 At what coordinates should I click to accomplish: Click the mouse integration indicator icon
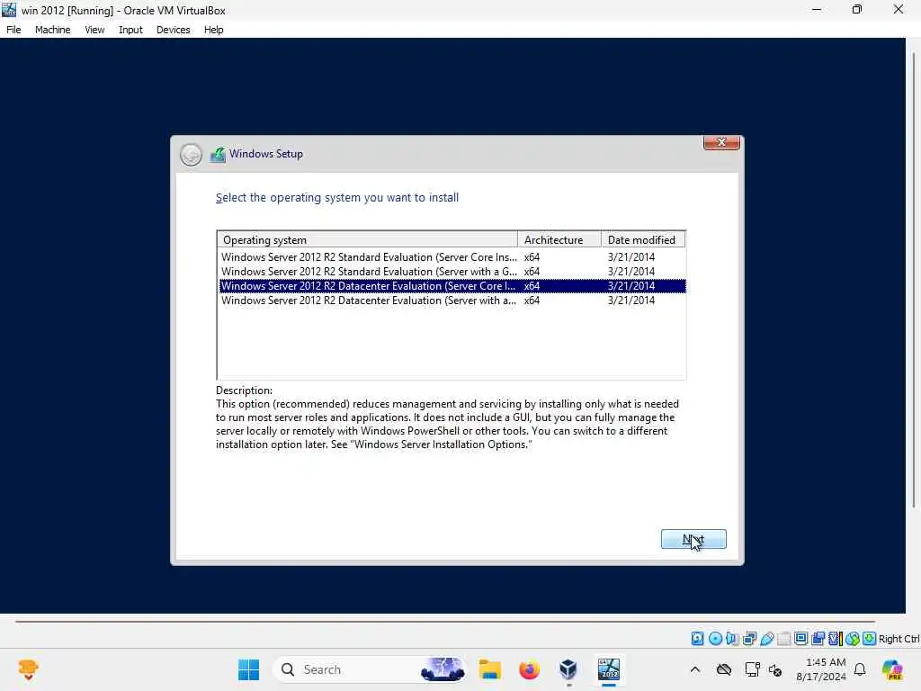point(853,638)
